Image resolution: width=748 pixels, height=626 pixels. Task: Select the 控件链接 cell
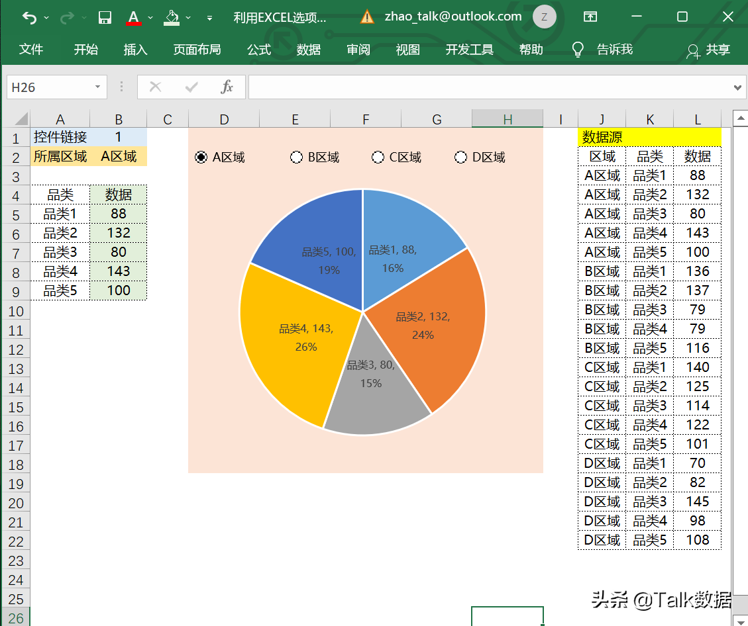coord(60,137)
